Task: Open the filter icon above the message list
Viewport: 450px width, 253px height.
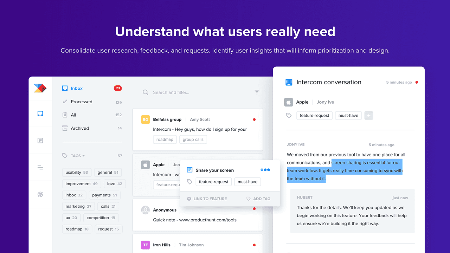Action: point(257,92)
